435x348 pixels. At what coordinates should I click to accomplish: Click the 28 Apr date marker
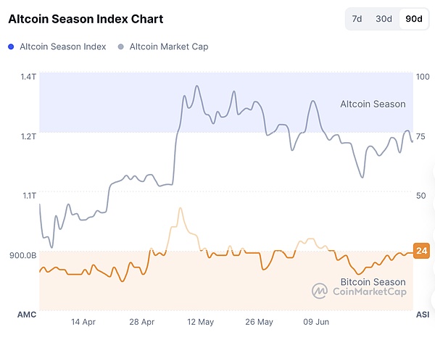[142, 321]
